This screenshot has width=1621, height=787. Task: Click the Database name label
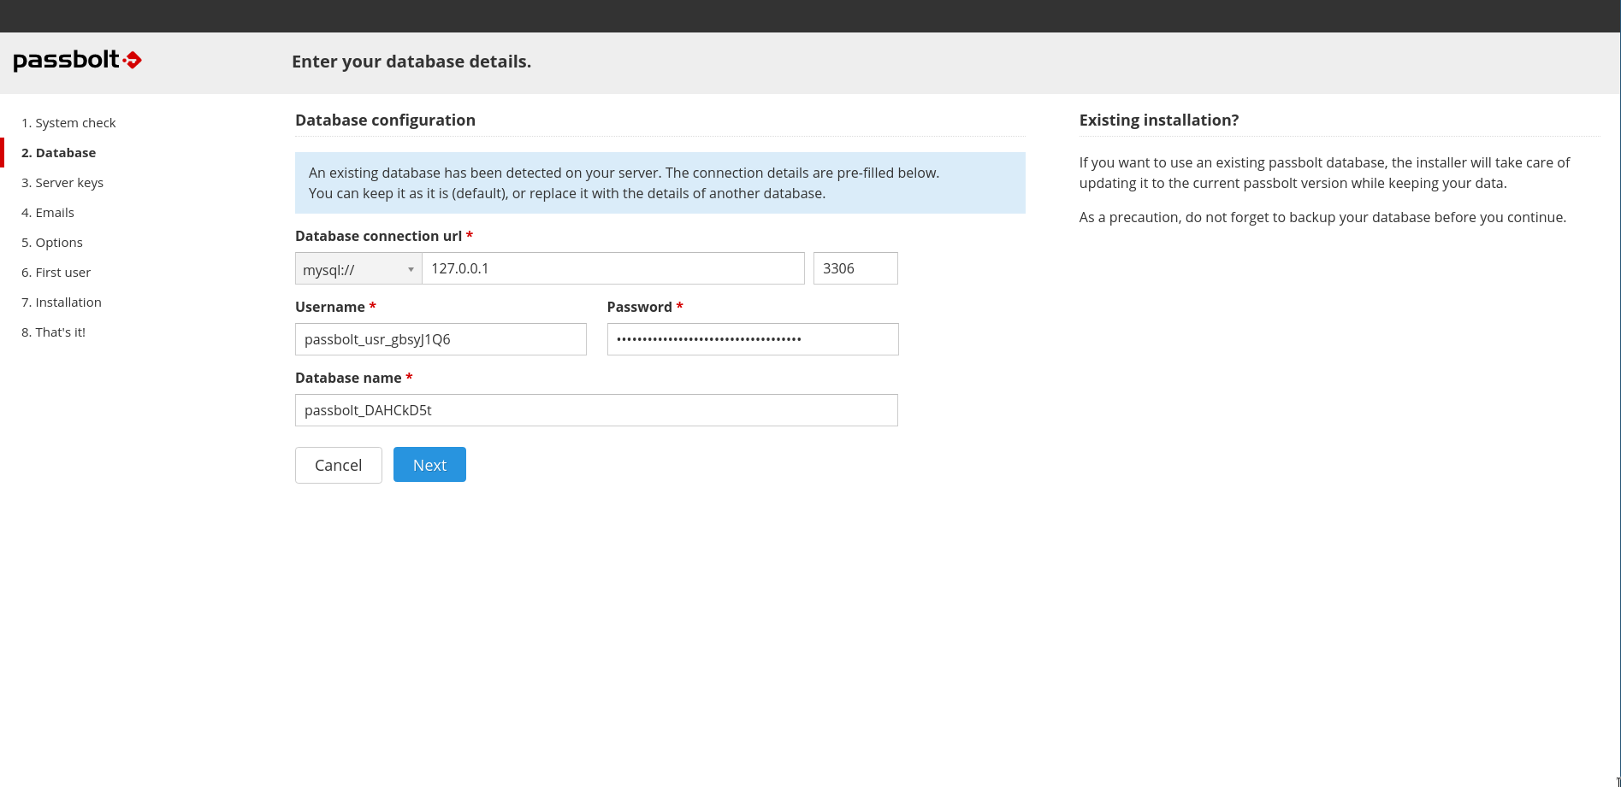click(353, 378)
